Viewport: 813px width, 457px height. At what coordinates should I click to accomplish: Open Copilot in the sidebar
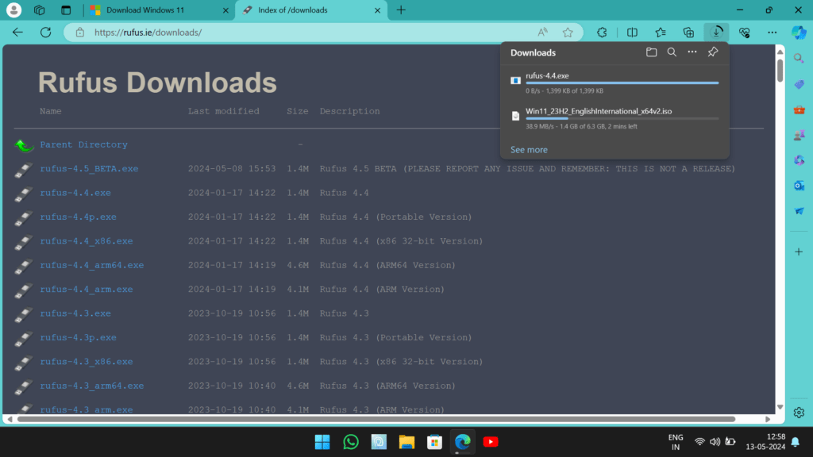click(799, 32)
